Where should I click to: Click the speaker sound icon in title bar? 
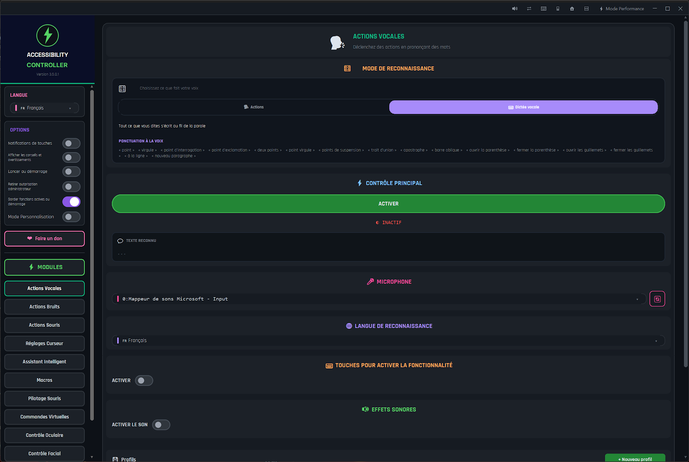(515, 9)
